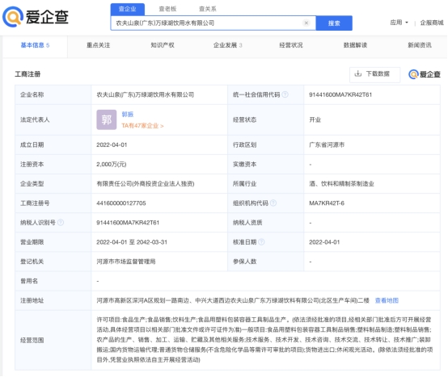The height and width of the screenshot is (377, 448).
Task: Switch to the 查企业 search tab
Action: (128, 9)
